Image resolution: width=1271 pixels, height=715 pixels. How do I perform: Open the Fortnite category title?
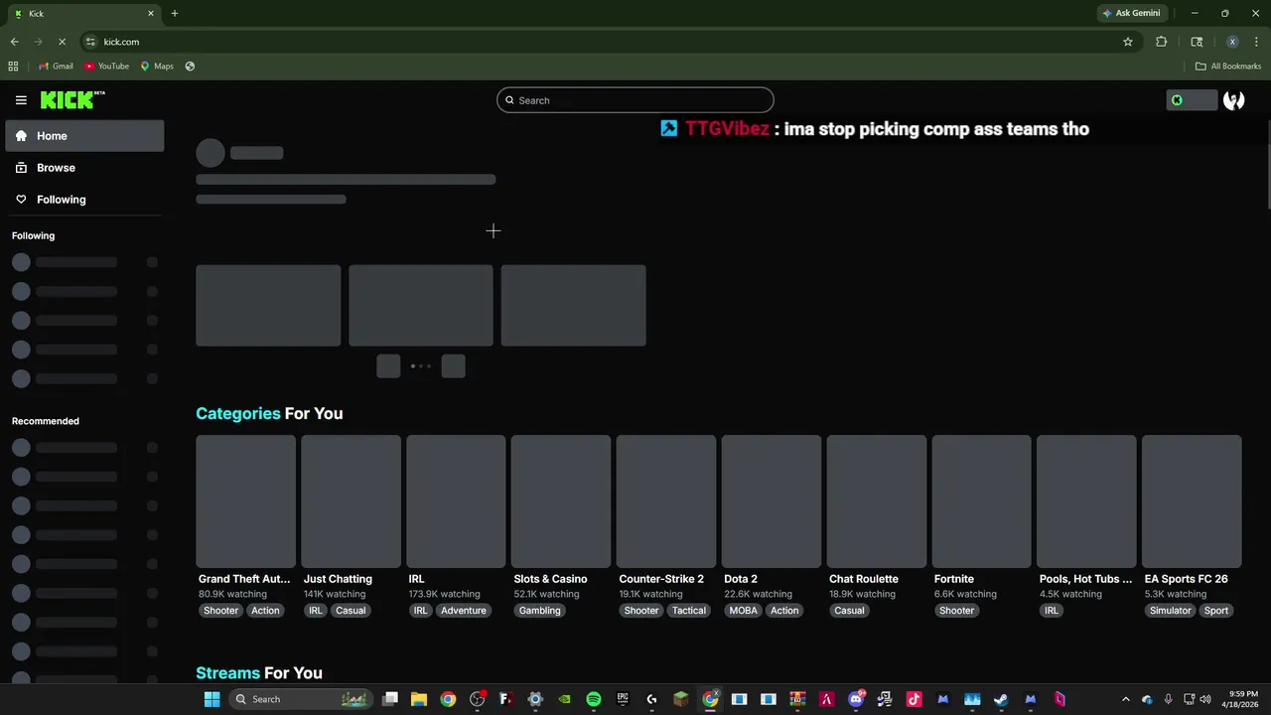tap(954, 579)
